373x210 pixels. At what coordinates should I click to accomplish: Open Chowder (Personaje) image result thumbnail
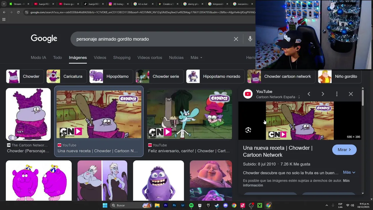(28, 114)
